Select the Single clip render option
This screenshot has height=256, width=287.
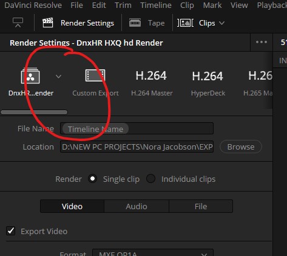pyautogui.click(x=93, y=179)
